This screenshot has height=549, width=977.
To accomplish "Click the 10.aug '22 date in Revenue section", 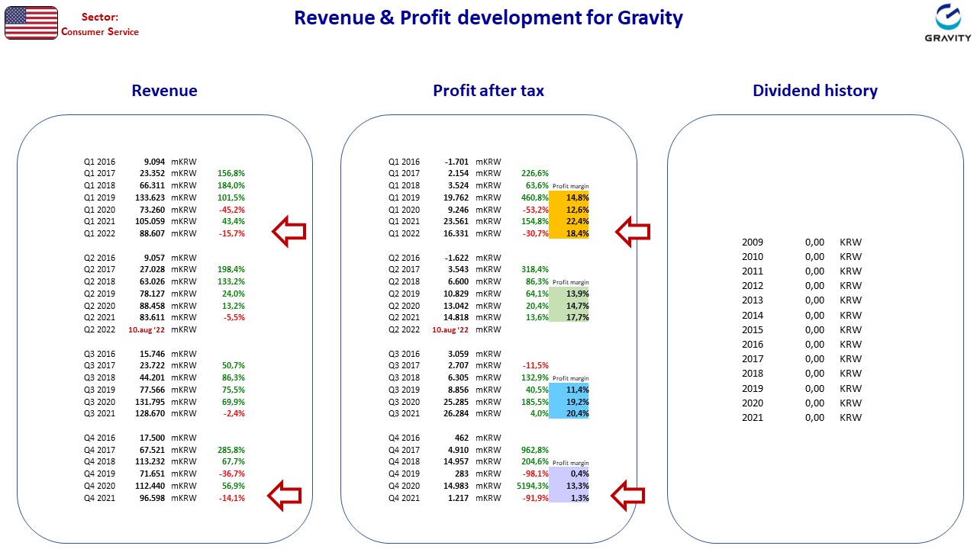I will pyautogui.click(x=147, y=329).
